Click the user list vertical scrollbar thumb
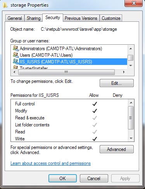This screenshot has width=145, height=189. click(x=131, y=58)
